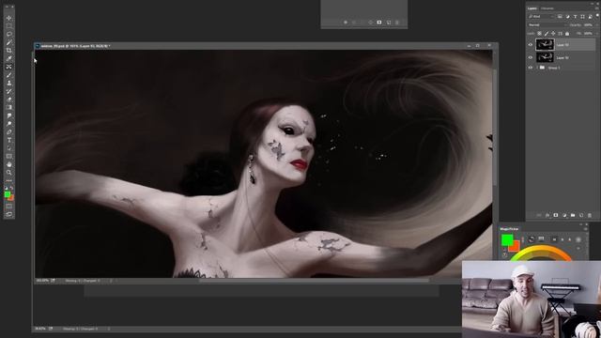Select the Rectangle shape tool
This screenshot has width=601, height=338.
[x=8, y=157]
